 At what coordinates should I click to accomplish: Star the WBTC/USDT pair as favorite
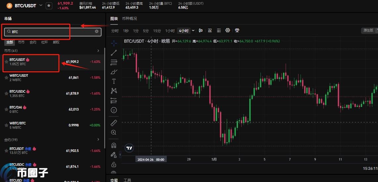(6, 77)
